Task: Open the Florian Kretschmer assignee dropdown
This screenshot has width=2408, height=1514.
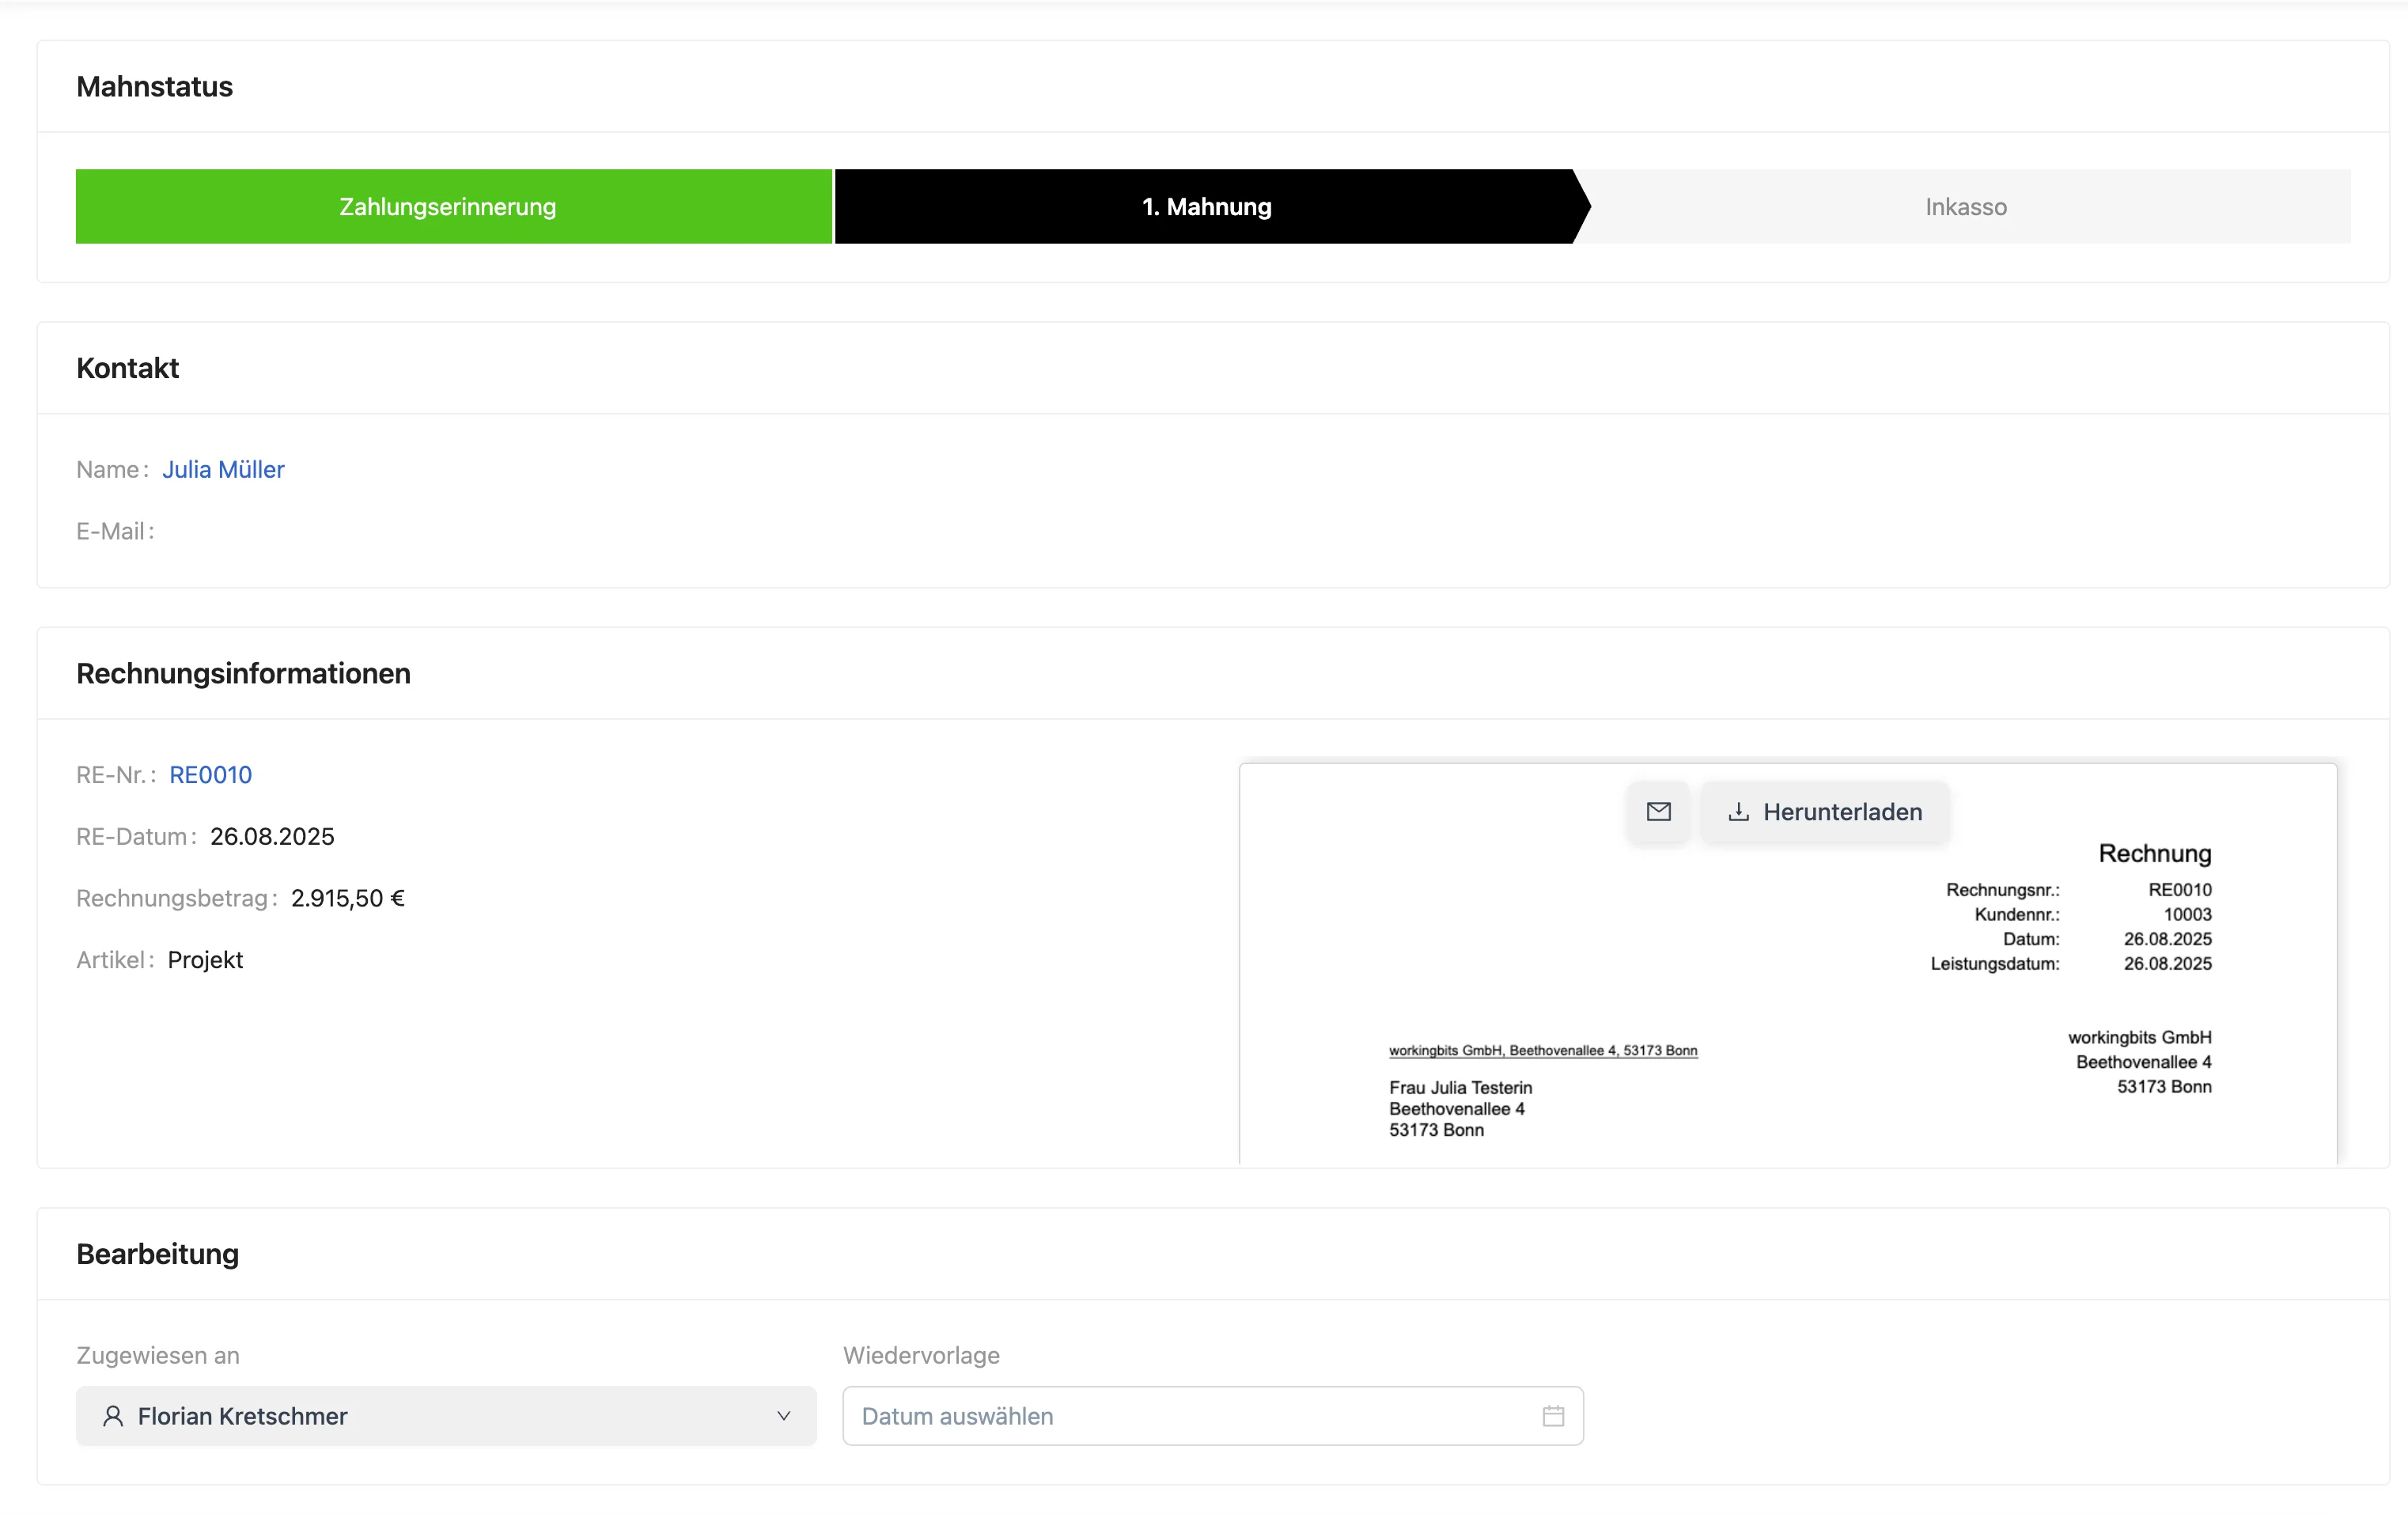Action: pyautogui.click(x=445, y=1415)
